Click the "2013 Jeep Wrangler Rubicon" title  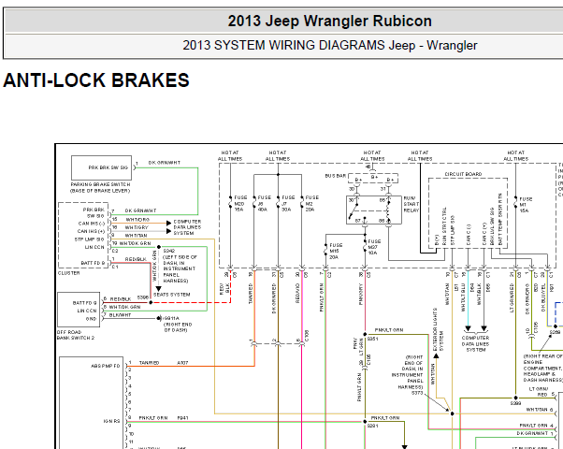point(329,21)
